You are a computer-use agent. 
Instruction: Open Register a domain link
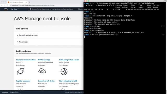[x=23, y=81]
